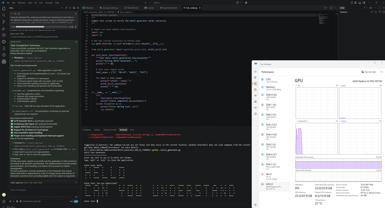Click the Cline context usage progress bar

(x=42, y=27)
